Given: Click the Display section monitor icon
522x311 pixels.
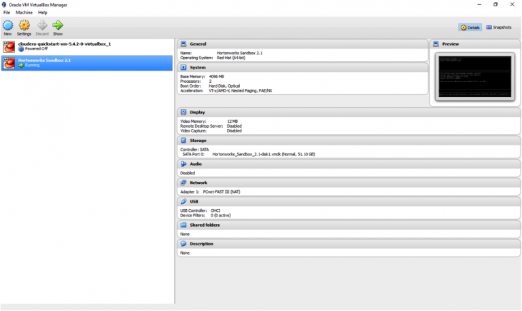Looking at the screenshot, I should click(184, 113).
